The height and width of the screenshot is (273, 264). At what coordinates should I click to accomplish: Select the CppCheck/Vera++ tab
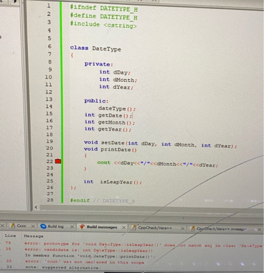[155, 228]
